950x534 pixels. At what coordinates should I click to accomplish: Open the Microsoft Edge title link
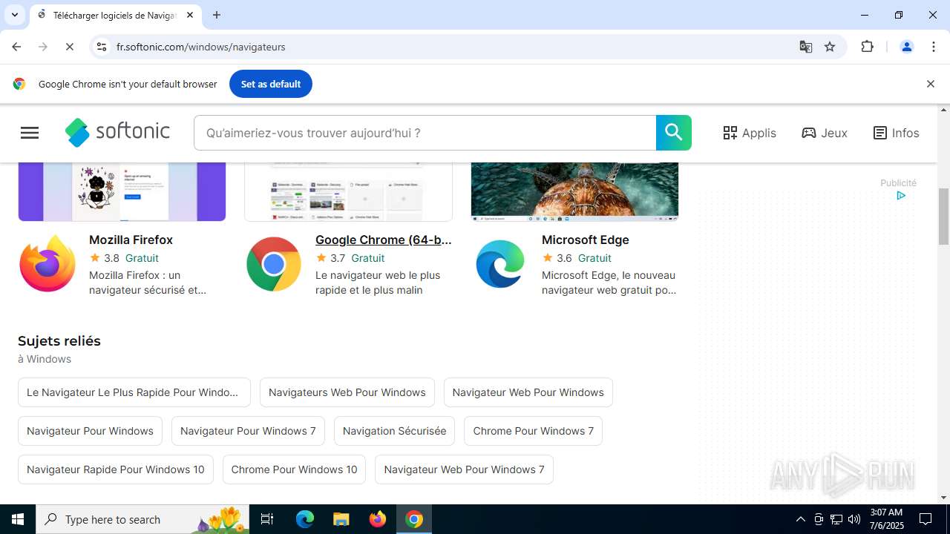tap(585, 240)
